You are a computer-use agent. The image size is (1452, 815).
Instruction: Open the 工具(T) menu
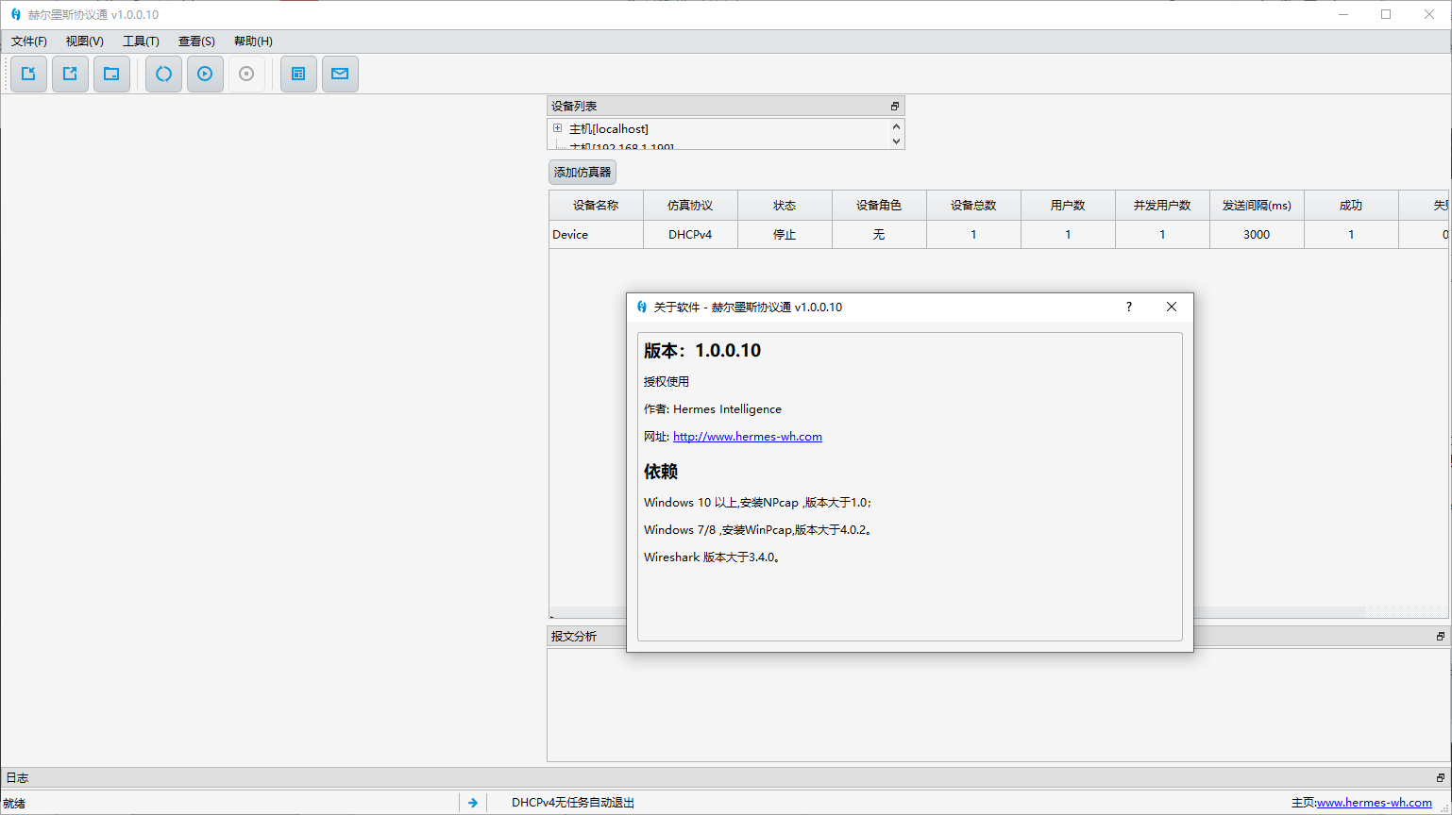point(141,42)
